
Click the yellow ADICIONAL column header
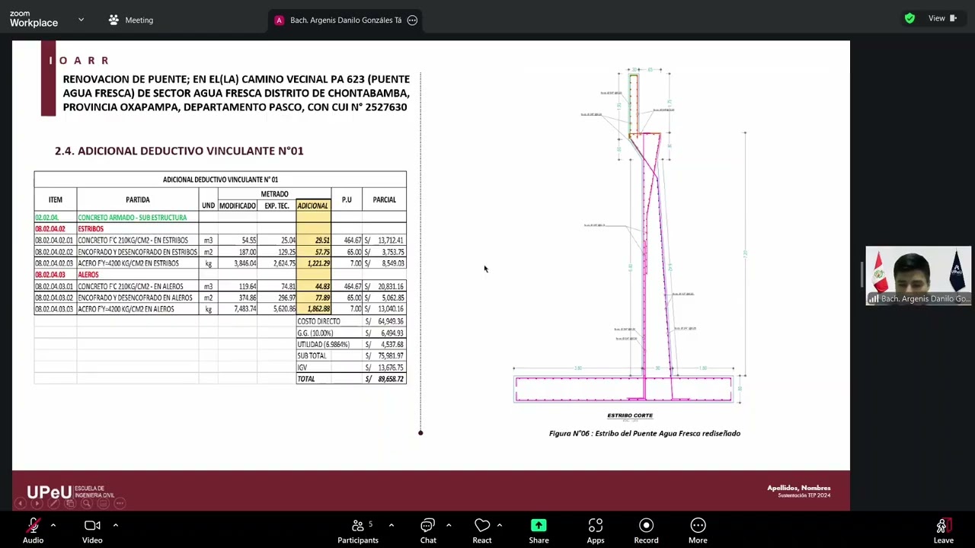(313, 205)
